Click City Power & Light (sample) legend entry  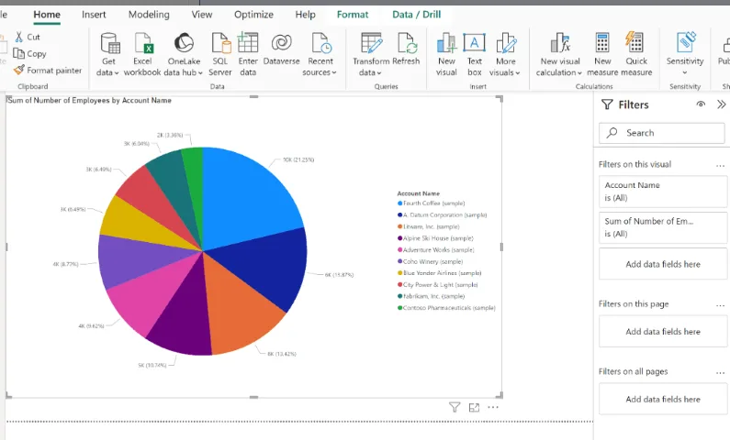pyautogui.click(x=438, y=284)
